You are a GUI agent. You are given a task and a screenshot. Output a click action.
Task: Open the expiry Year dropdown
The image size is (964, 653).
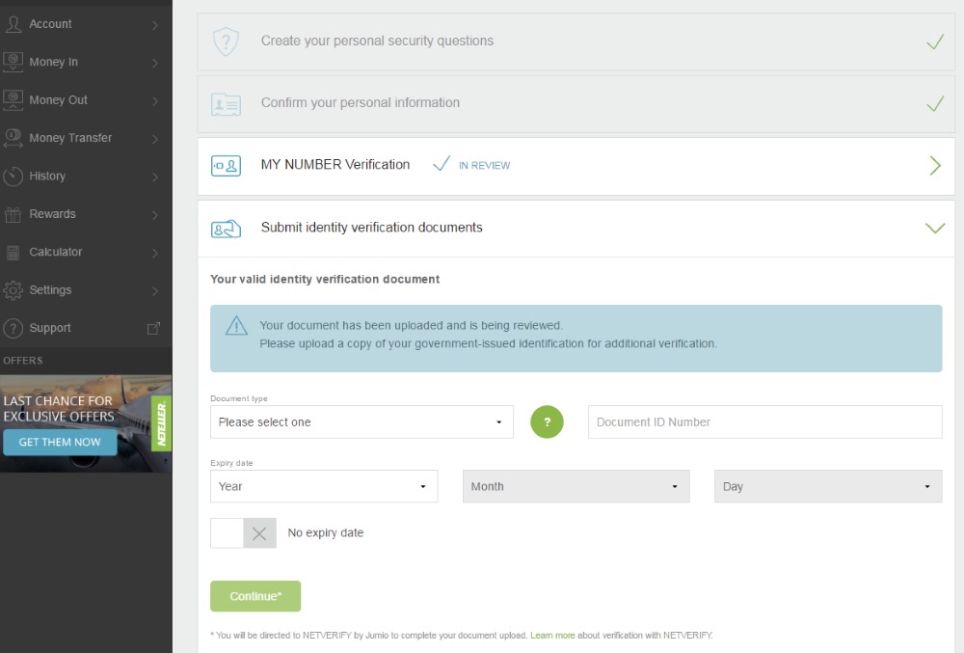(324, 487)
